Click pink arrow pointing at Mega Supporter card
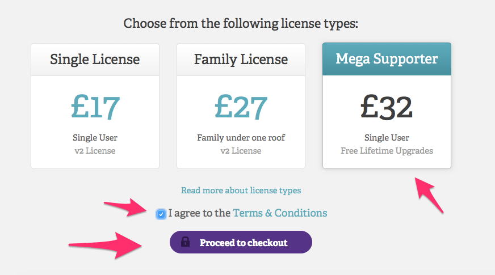Viewport: 495px width, 275px height. (x=429, y=194)
